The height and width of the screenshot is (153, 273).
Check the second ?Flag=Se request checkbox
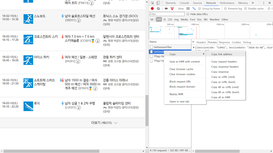tap(151, 61)
